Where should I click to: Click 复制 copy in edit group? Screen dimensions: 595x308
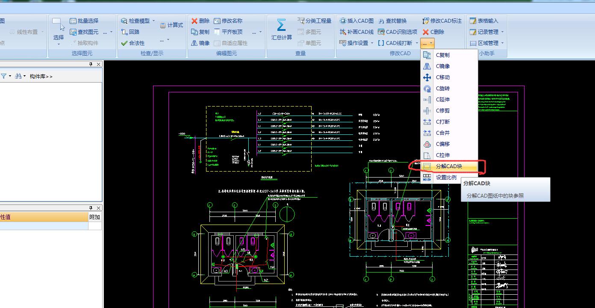click(x=200, y=32)
